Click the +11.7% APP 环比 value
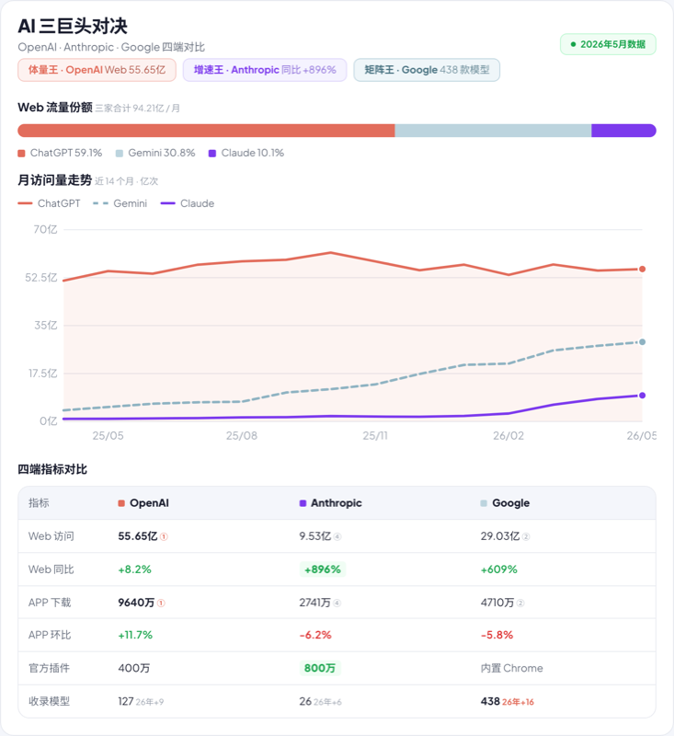The height and width of the screenshot is (736, 674). click(135, 635)
